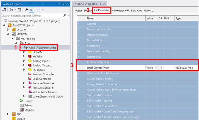Switch to the Object tab
The image size is (199, 120).
tap(78, 10)
